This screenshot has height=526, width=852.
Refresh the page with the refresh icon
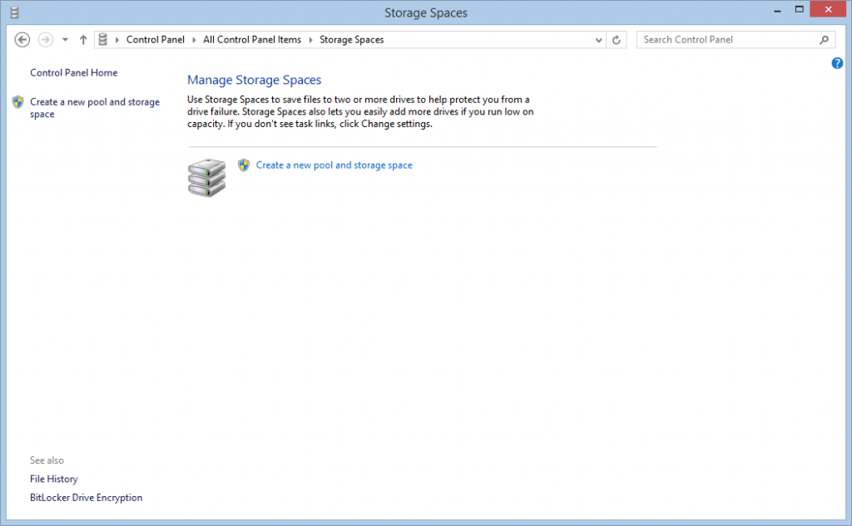coord(617,39)
